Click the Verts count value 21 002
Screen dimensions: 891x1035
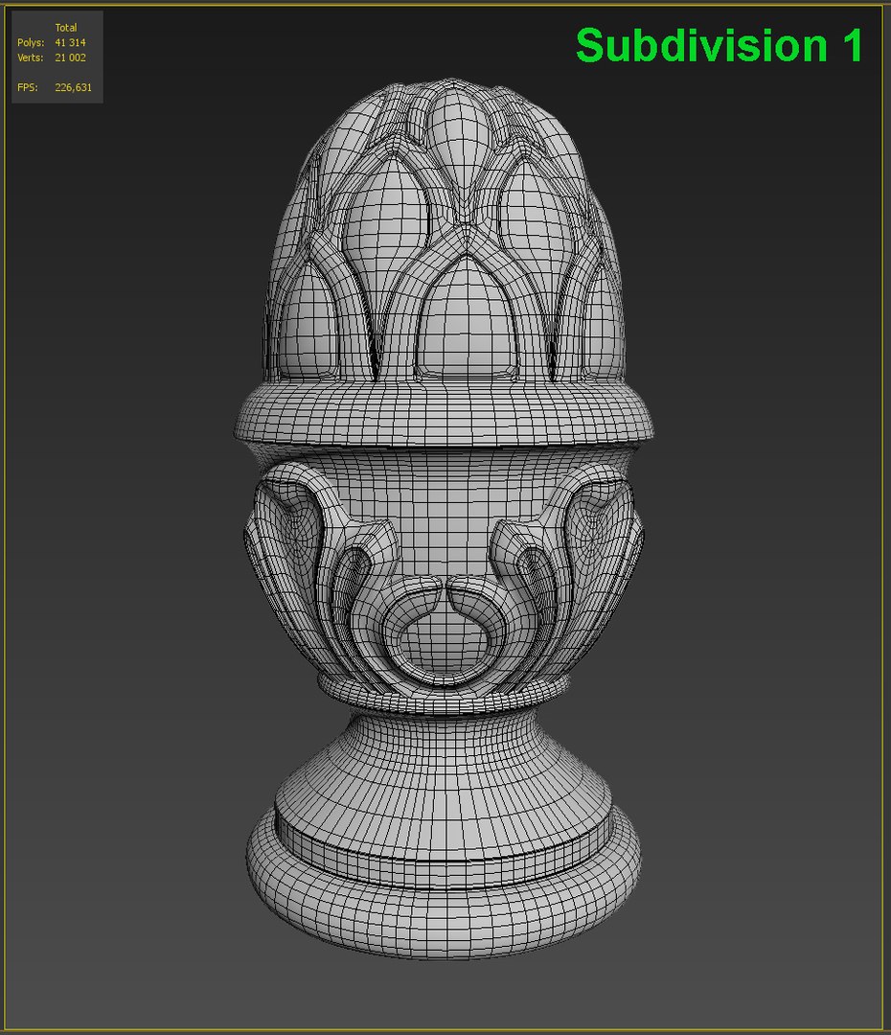coord(70,57)
